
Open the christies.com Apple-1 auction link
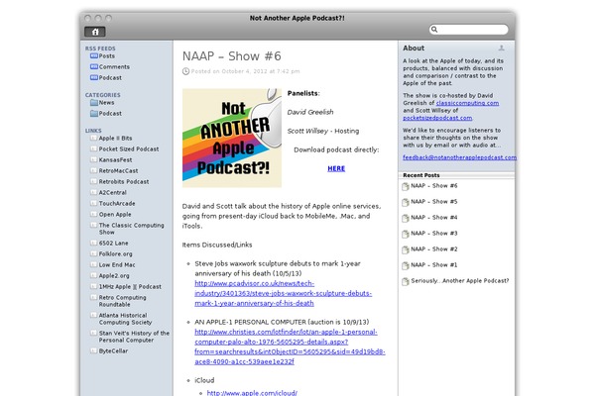pos(290,346)
